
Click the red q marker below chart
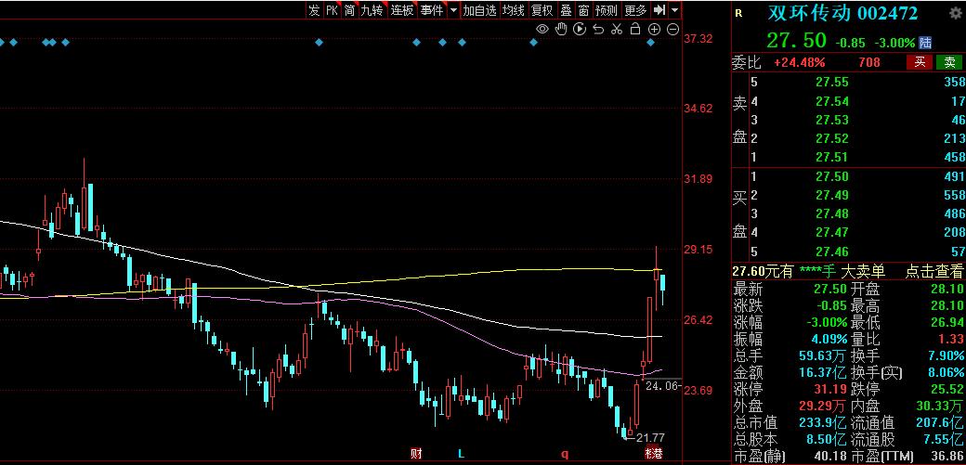(565, 455)
